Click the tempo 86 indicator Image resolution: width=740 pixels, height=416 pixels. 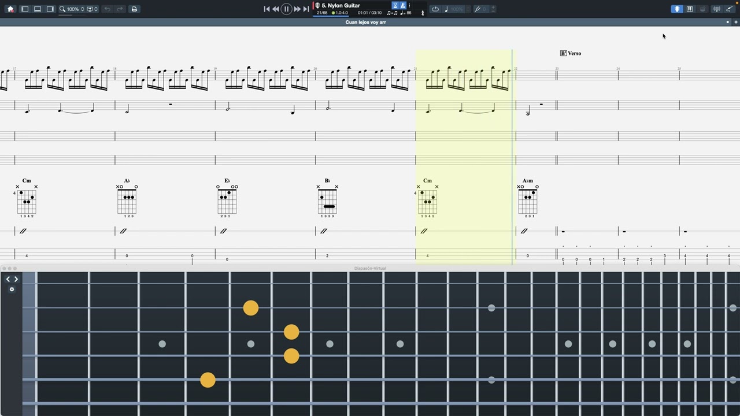tap(406, 13)
